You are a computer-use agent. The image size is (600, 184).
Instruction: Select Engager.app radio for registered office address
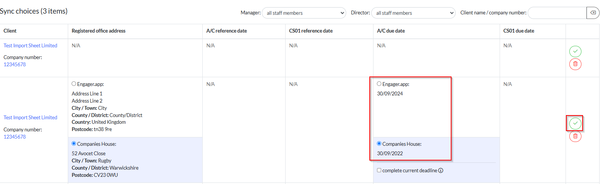(x=74, y=84)
